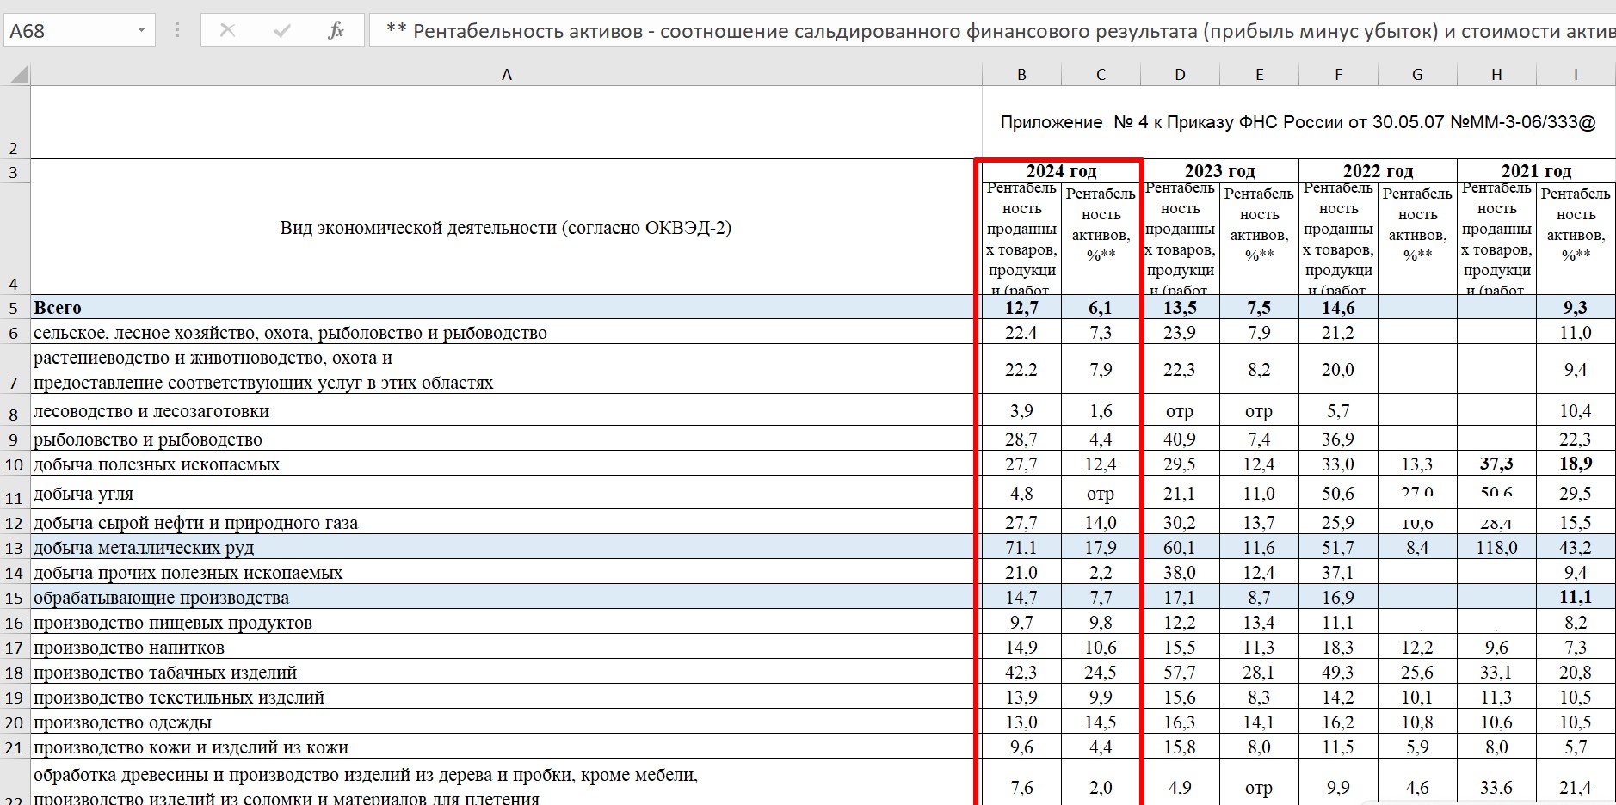Click value 40,9 in рыболовство row
This screenshot has height=805, width=1616.
(1180, 439)
